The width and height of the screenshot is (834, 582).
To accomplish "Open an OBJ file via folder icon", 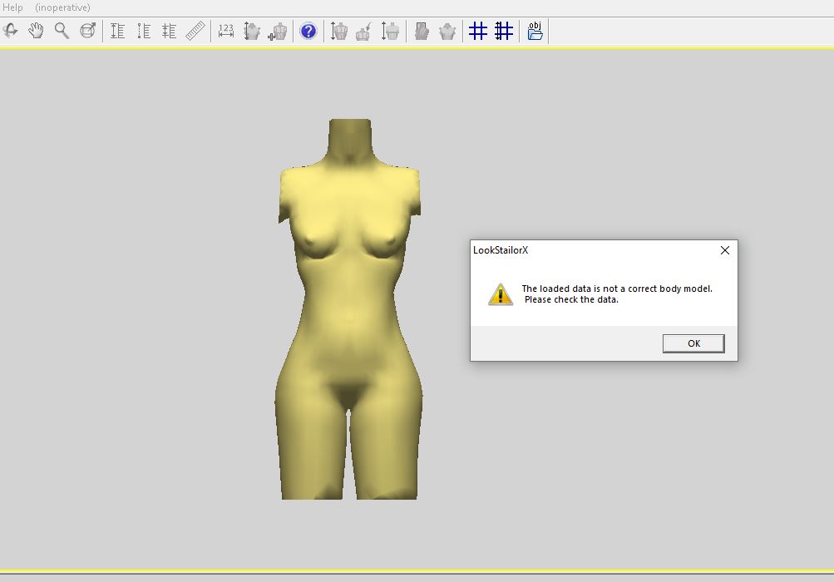I will [x=535, y=31].
